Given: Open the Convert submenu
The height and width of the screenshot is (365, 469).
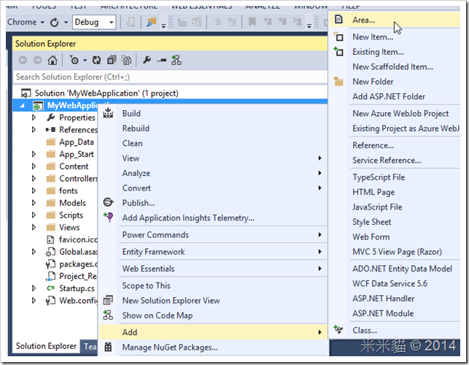Looking at the screenshot, I should [213, 188].
